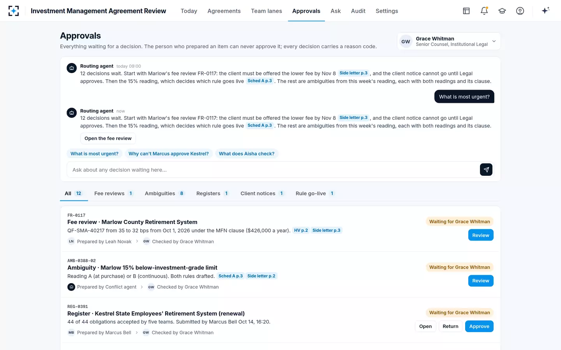
Task: Click 'Why can't Marcus approve Kestrel?' chip
Action: 169,154
